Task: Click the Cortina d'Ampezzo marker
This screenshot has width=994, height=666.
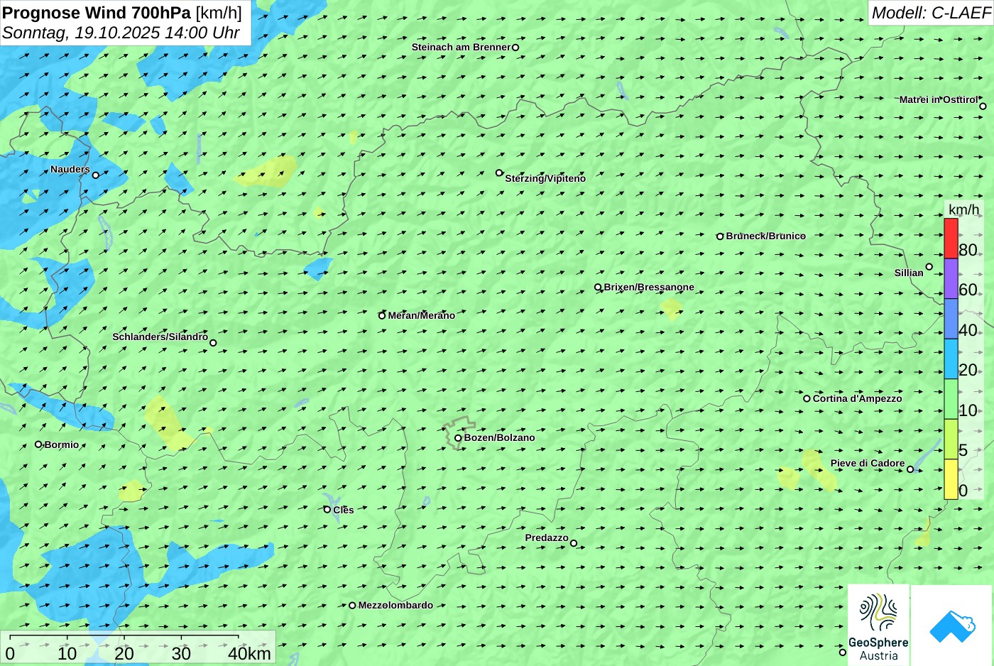Action: (807, 399)
